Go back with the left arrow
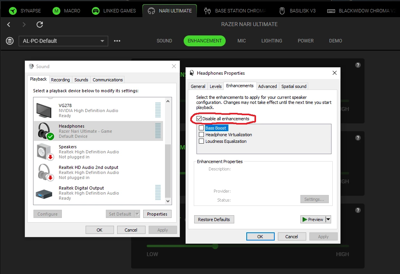This screenshot has width=400, height=274. tap(9, 25)
